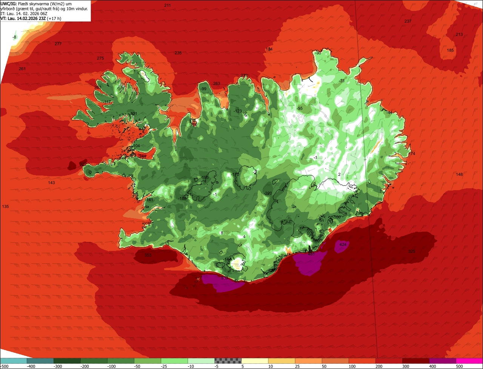The width and height of the screenshot is (483, 369).
Task: Click the pale green swatch between -10 and -5
Action: 201,361
